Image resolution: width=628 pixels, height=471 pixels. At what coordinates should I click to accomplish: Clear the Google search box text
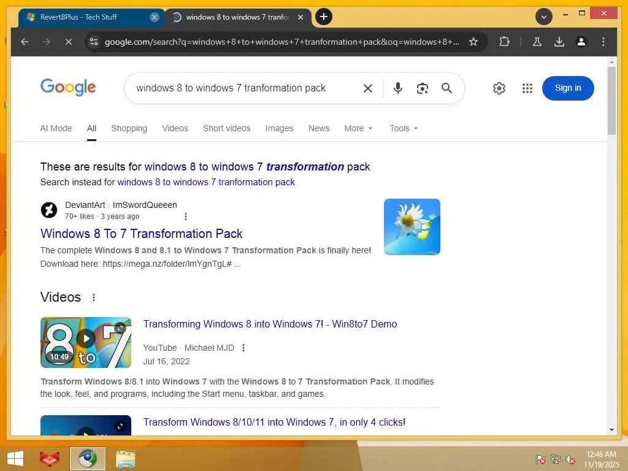point(368,88)
